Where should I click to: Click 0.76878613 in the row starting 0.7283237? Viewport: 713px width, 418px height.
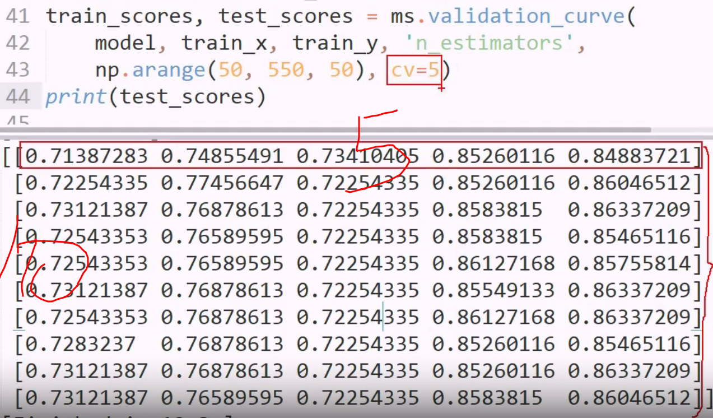222,343
